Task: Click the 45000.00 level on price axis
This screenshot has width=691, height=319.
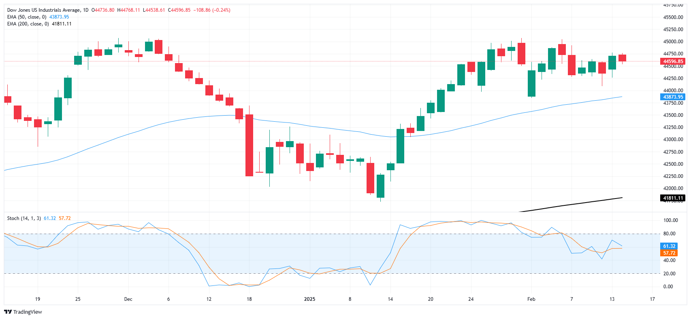Action: pos(673,42)
